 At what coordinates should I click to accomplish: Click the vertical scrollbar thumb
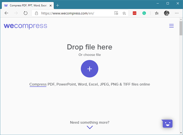pos(181,28)
